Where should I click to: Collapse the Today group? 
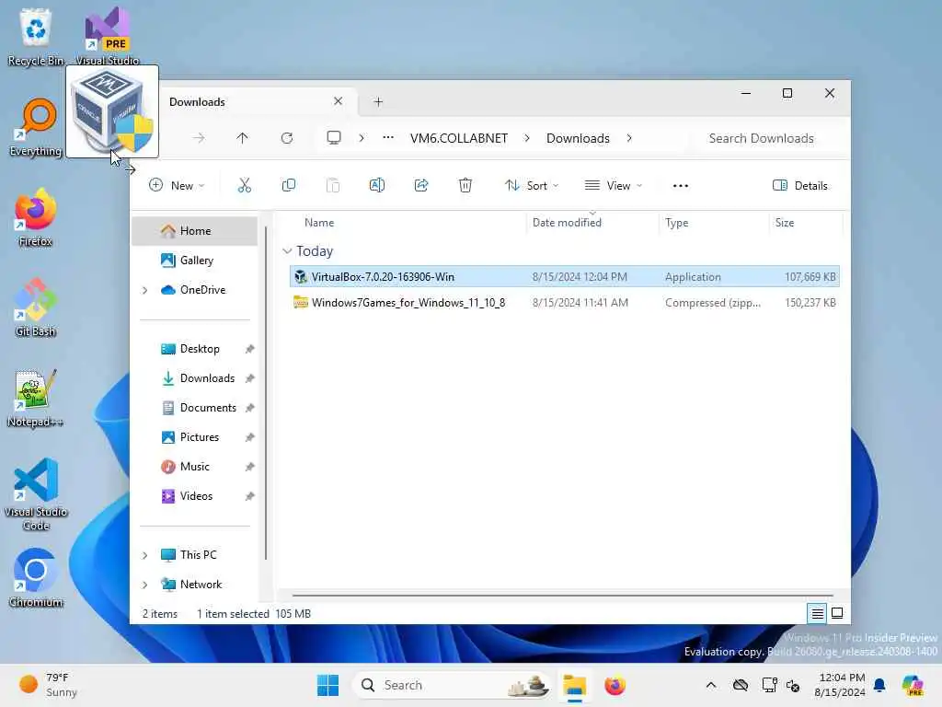pyautogui.click(x=287, y=250)
